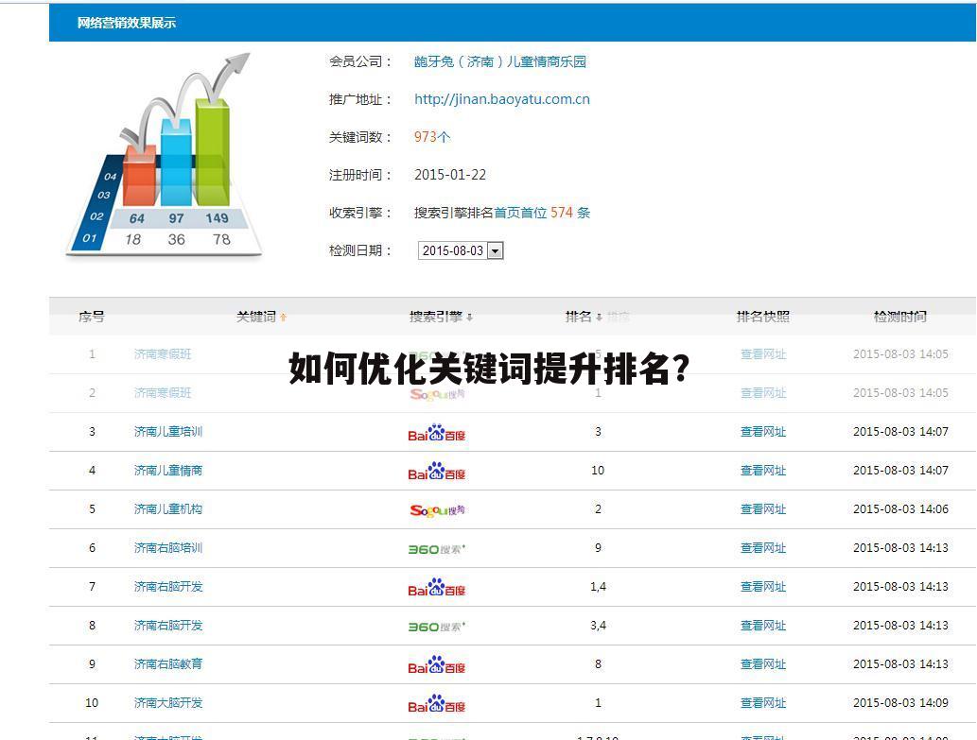
Task: Open the company link 龅牙兔（济南）儿童情商乐园
Action: click(x=500, y=61)
